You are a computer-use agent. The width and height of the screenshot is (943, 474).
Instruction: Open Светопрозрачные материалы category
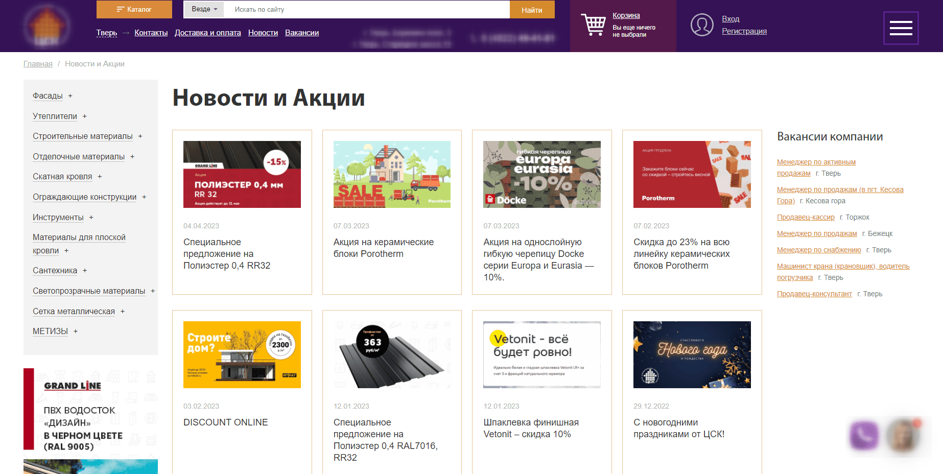[89, 291]
